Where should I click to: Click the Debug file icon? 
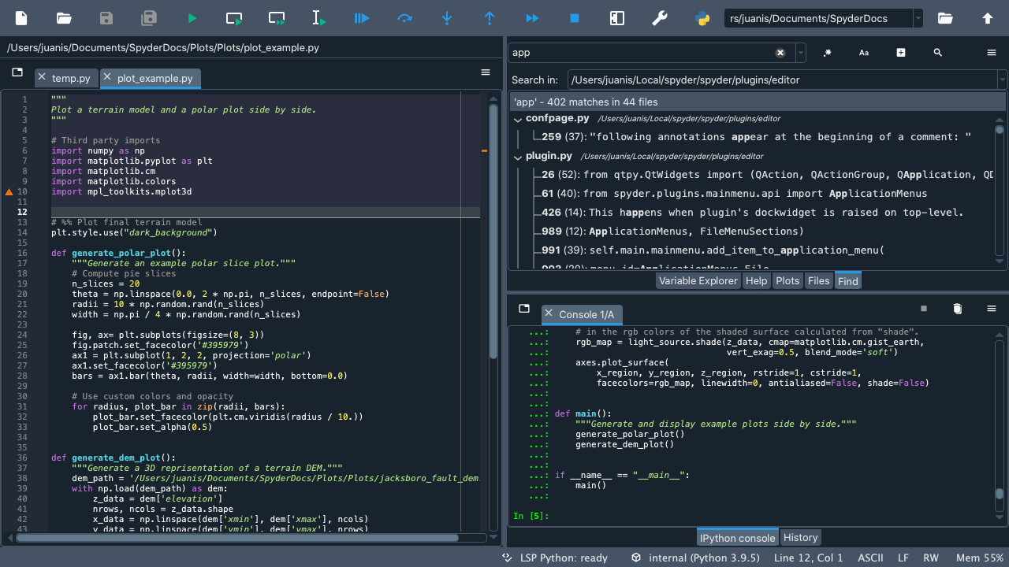coord(362,18)
